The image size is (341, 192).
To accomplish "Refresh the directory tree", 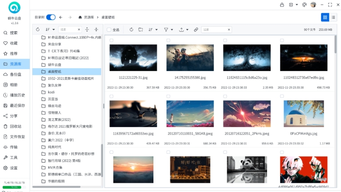I will (37, 29).
